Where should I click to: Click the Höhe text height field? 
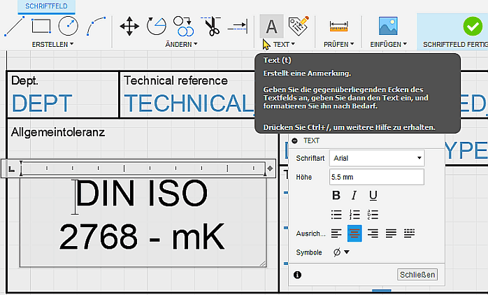(x=377, y=177)
